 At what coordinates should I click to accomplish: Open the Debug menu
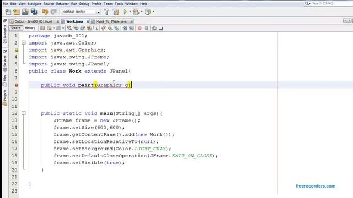[x=84, y=4]
